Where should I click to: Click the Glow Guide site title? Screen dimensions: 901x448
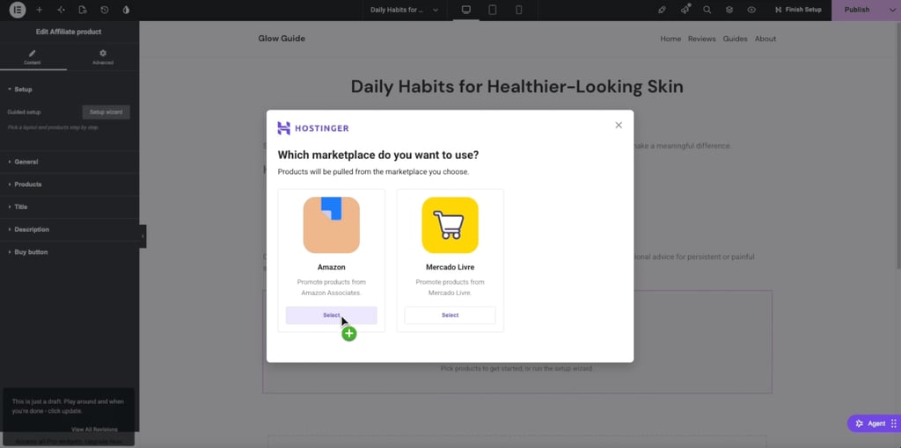282,39
